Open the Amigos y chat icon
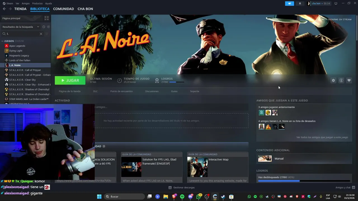 pos(354,188)
